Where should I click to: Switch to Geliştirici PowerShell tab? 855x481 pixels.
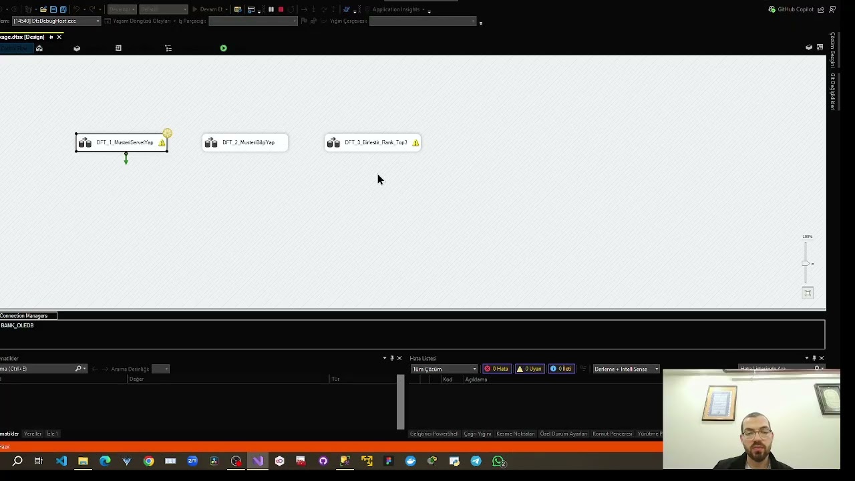tap(434, 434)
